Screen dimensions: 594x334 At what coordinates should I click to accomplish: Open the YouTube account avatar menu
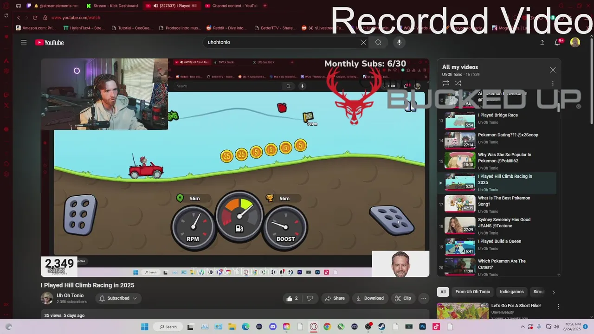(x=575, y=42)
